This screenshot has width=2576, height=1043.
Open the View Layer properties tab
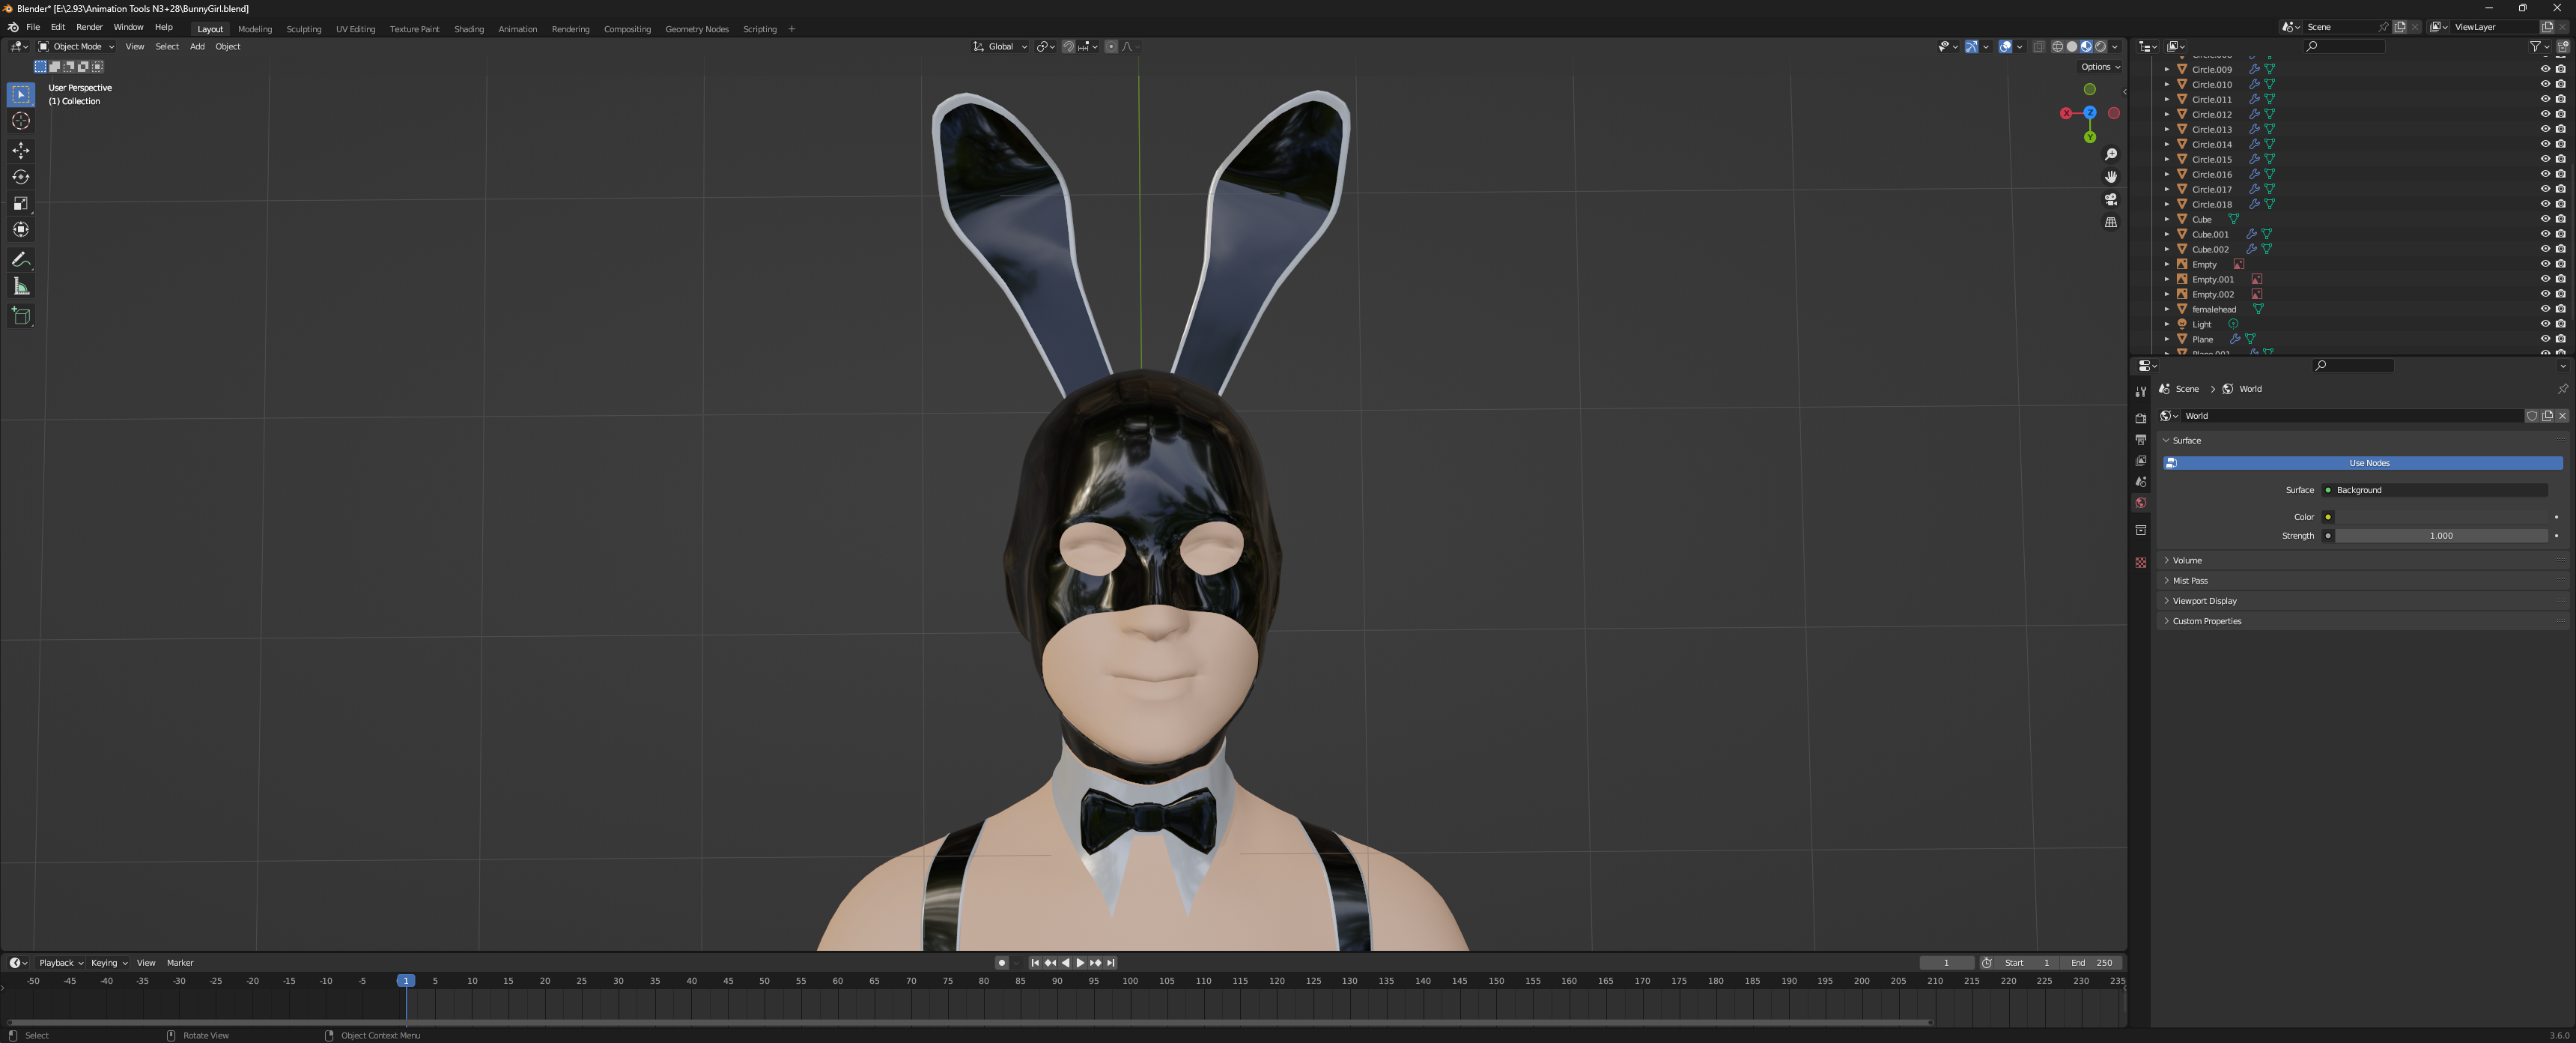click(2141, 461)
